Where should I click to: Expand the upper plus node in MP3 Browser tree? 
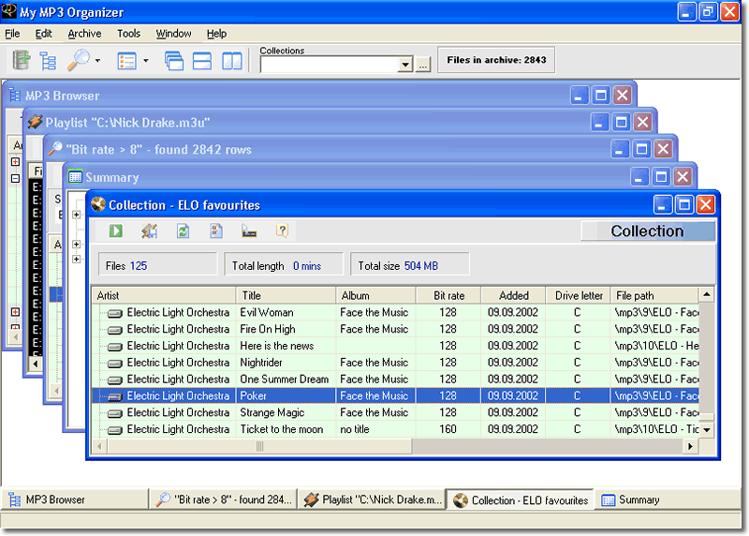tap(15, 161)
